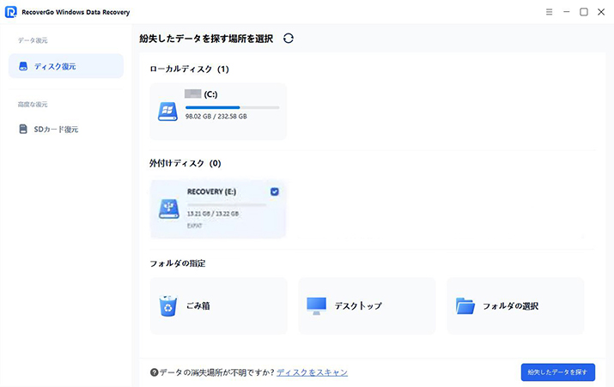Open the hamburger menu in title bar

tap(549, 12)
